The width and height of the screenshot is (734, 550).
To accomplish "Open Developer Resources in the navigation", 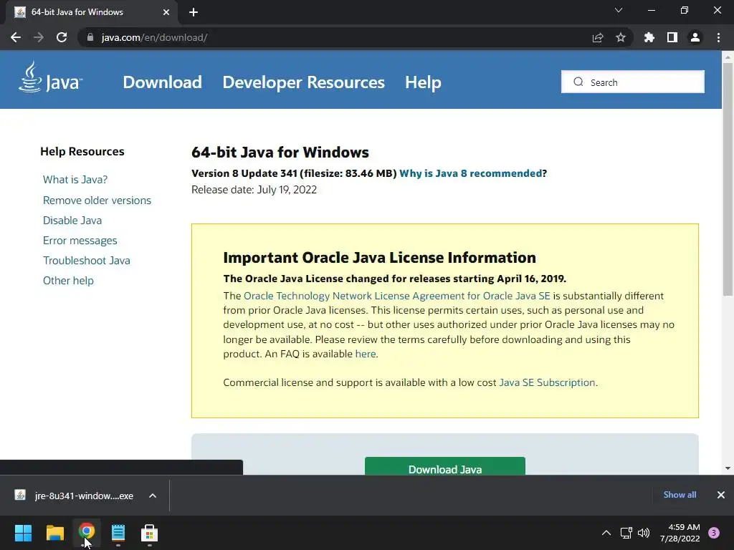I will pyautogui.click(x=303, y=82).
